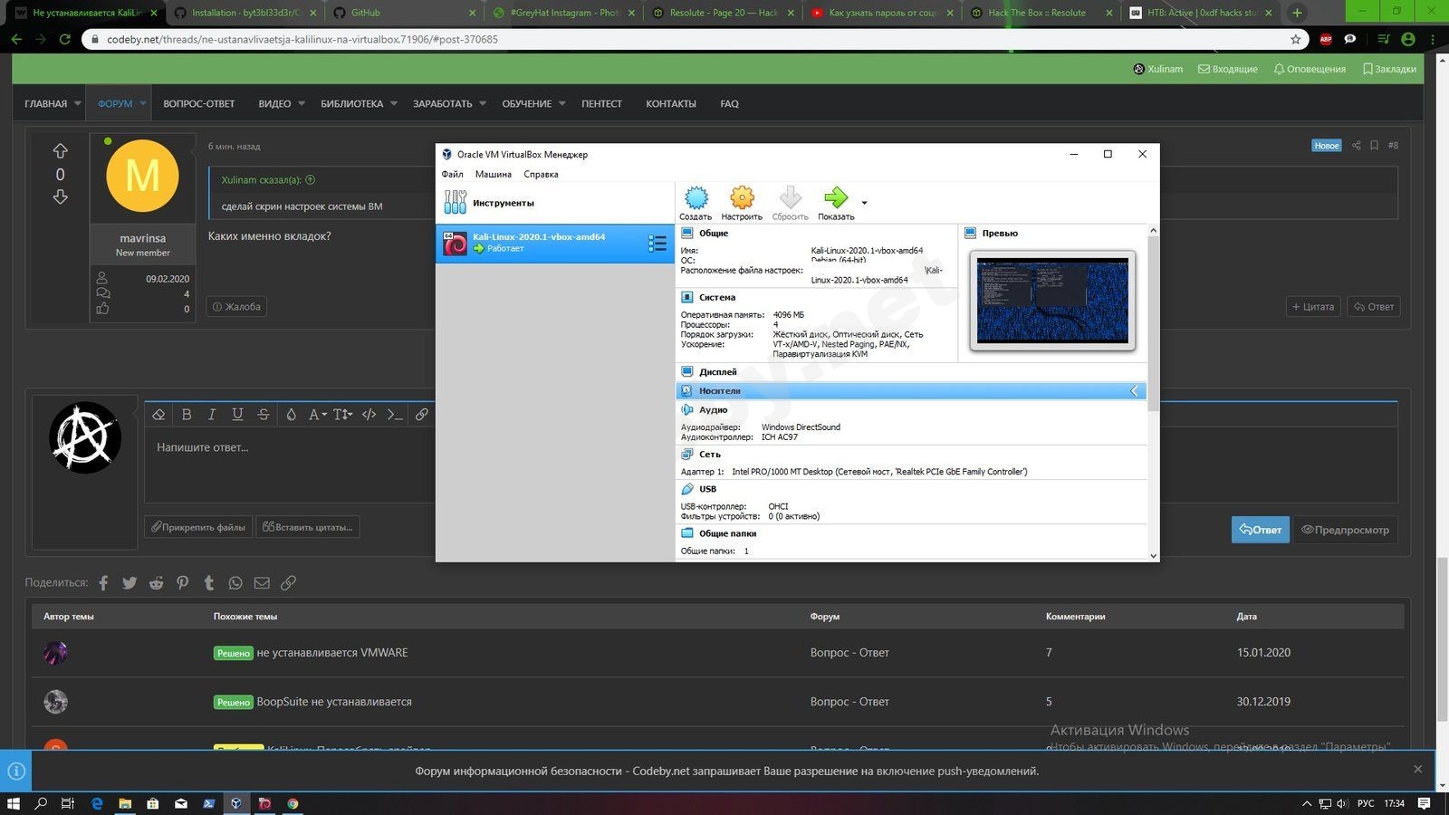This screenshot has height=815, width=1449.
Task: Click the Kali VM preview thumbnail
Action: coord(1052,301)
